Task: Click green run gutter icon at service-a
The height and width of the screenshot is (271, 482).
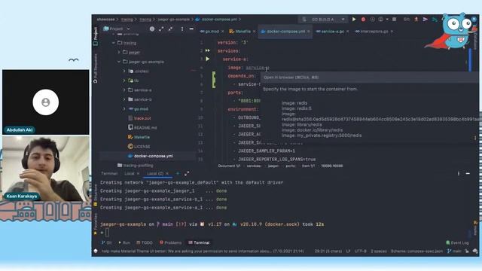Action: pos(208,59)
